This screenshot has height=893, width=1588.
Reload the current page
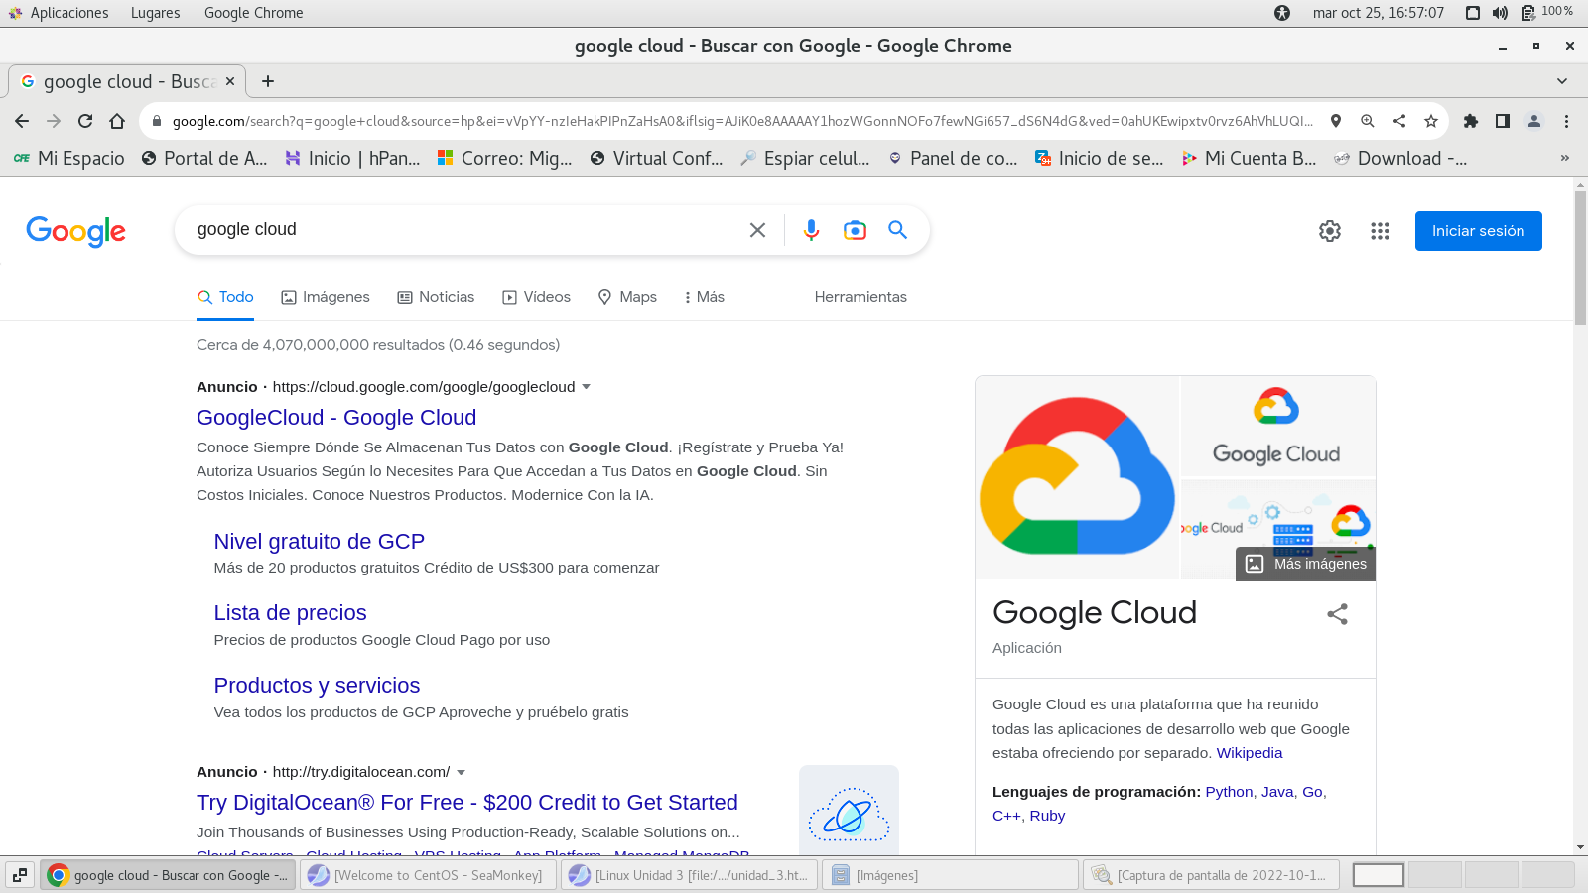pyautogui.click(x=85, y=121)
